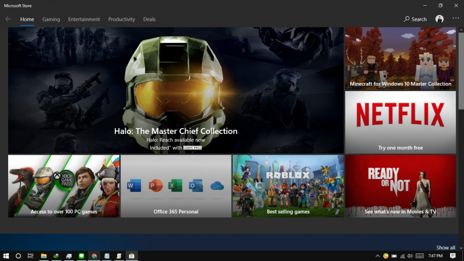Click the 7:47 PM clock

click(436, 256)
